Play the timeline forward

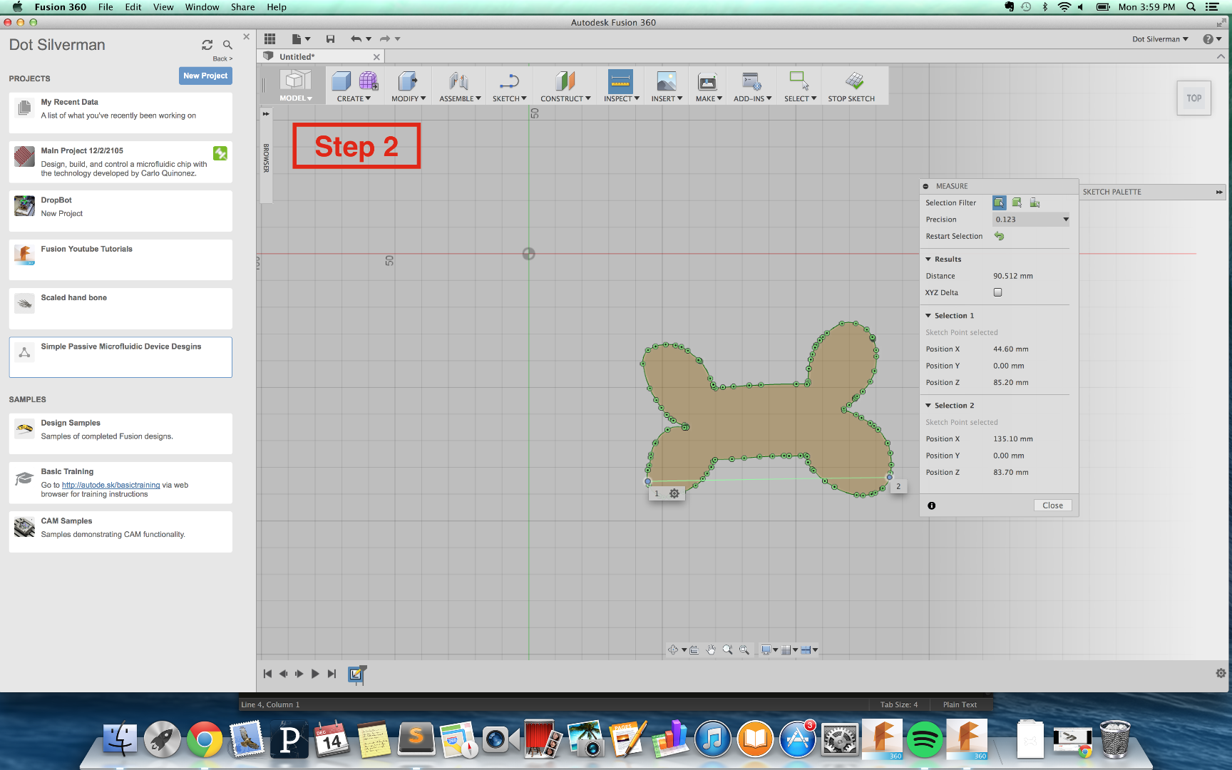click(x=315, y=674)
